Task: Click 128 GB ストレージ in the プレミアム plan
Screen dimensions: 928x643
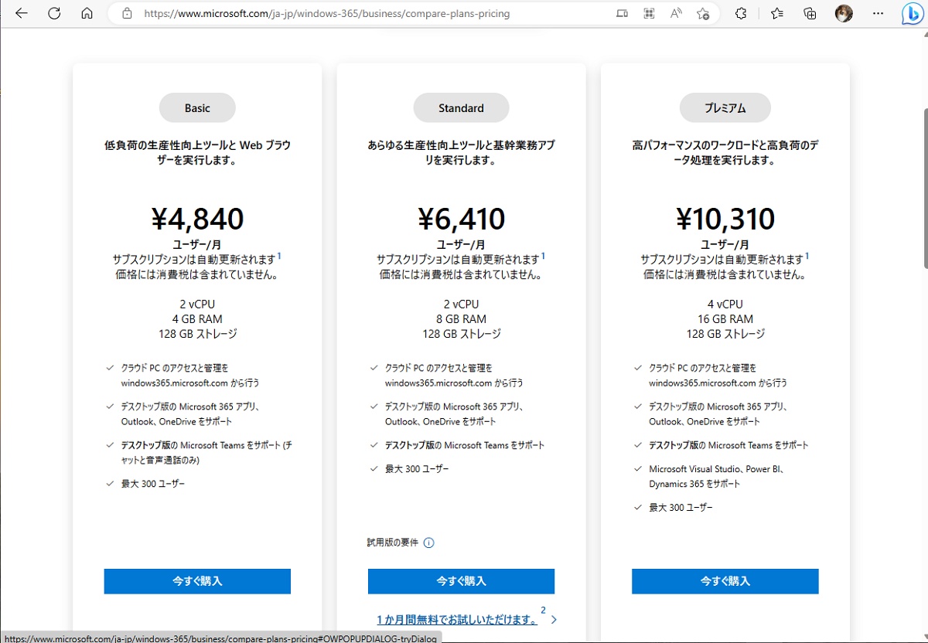Action: [725, 334]
